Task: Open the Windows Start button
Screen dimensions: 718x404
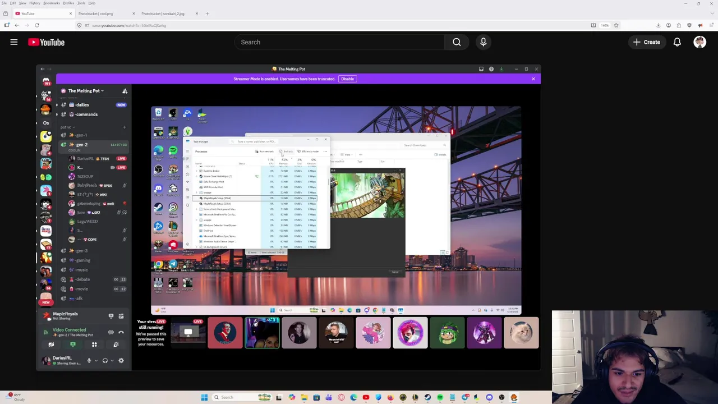Action: 204,397
